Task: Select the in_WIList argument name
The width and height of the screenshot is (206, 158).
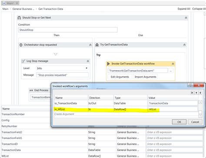Action: coord(60,109)
